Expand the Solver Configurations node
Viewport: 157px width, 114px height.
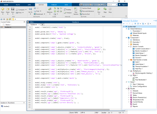coord(129,86)
